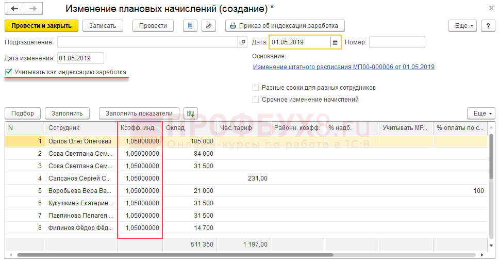Image resolution: width=499 pixels, height=261 pixels.
Task: Click the paperclip attachments icon
Action: coord(208,26)
